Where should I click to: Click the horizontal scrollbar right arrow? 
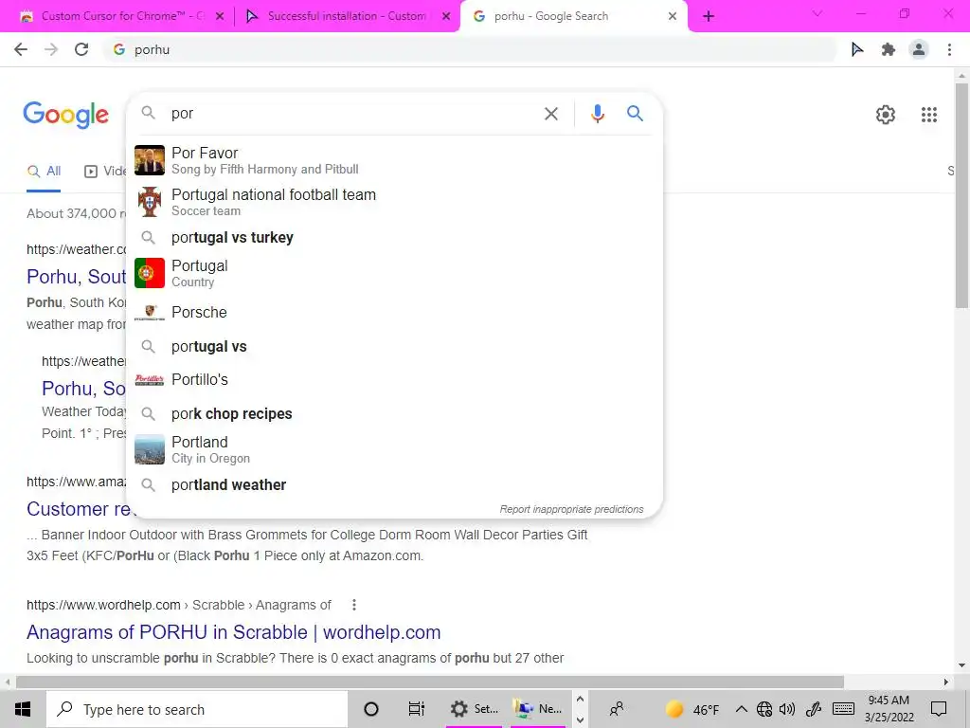[x=946, y=682]
